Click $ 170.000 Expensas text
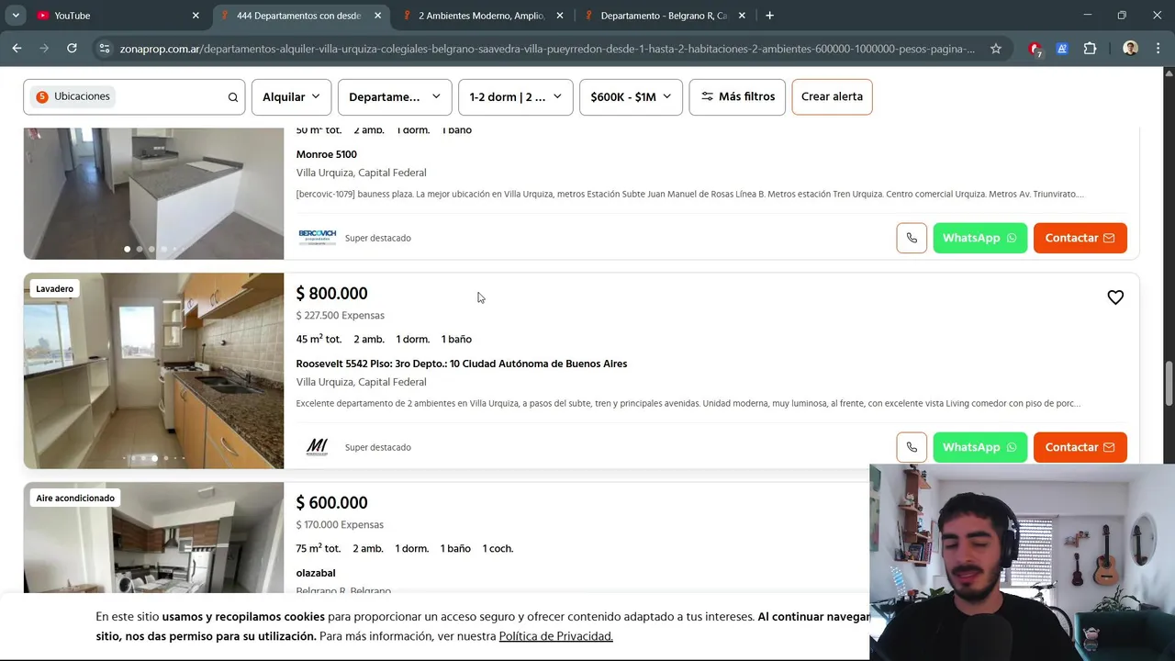Image resolution: width=1175 pixels, height=661 pixels. tap(340, 525)
